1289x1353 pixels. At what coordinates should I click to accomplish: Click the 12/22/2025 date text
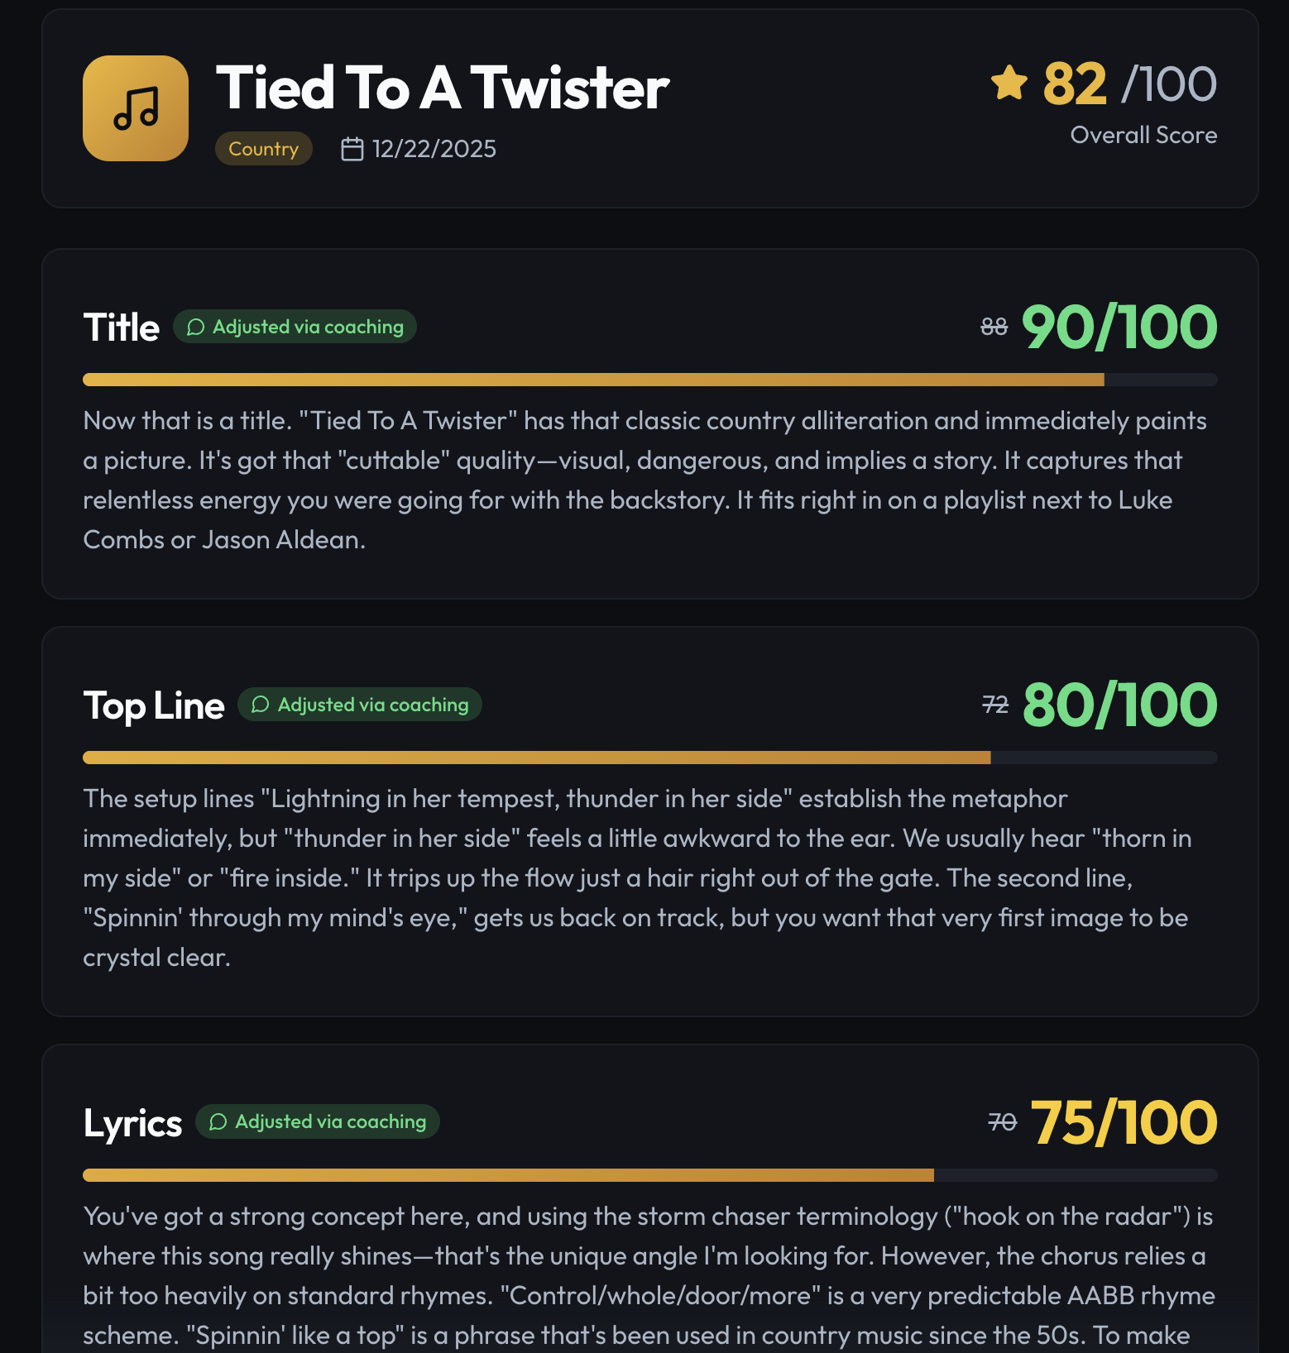coord(434,149)
